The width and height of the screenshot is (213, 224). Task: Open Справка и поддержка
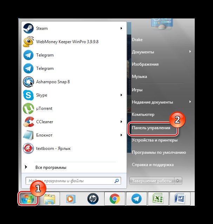pyautogui.click(x=153, y=165)
